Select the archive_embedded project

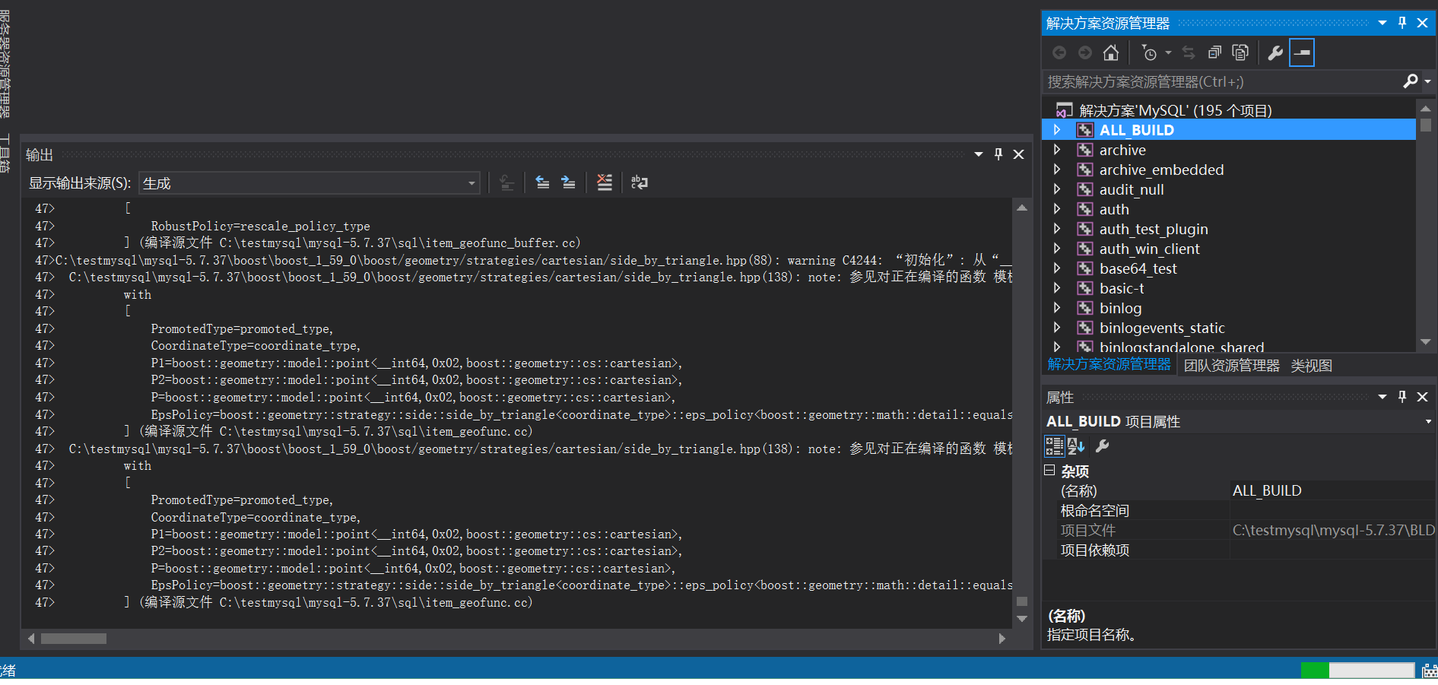1161,170
